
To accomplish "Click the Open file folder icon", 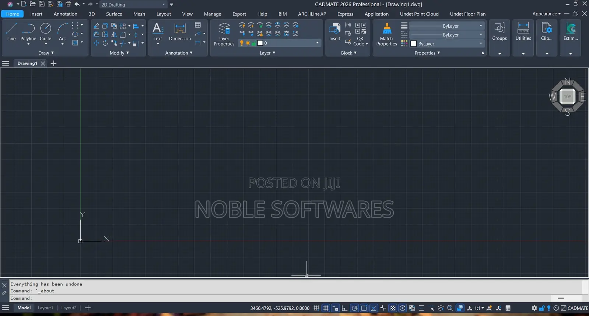I will [x=32, y=4].
